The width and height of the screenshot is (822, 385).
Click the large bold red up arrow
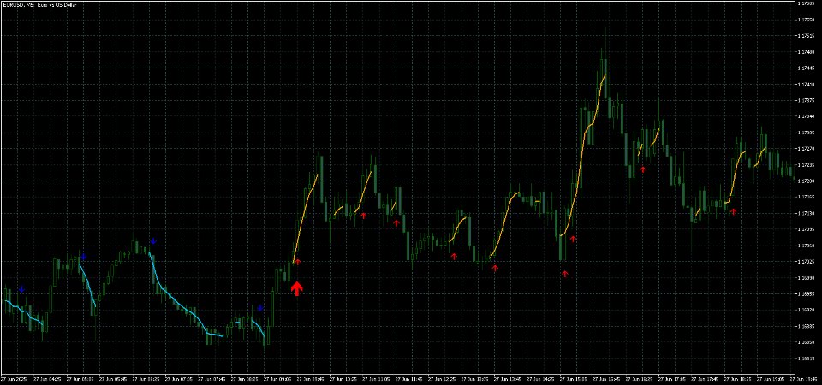(297, 288)
